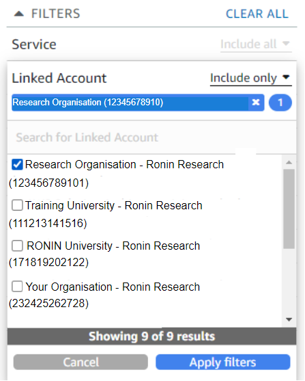Check the Your Organisation checkbox

(17, 287)
